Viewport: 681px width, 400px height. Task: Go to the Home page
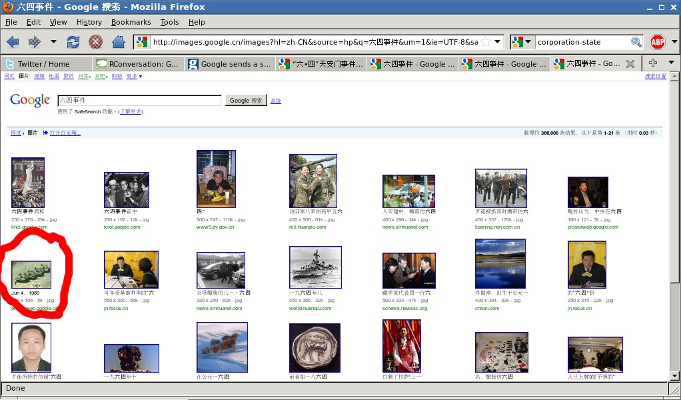118,42
